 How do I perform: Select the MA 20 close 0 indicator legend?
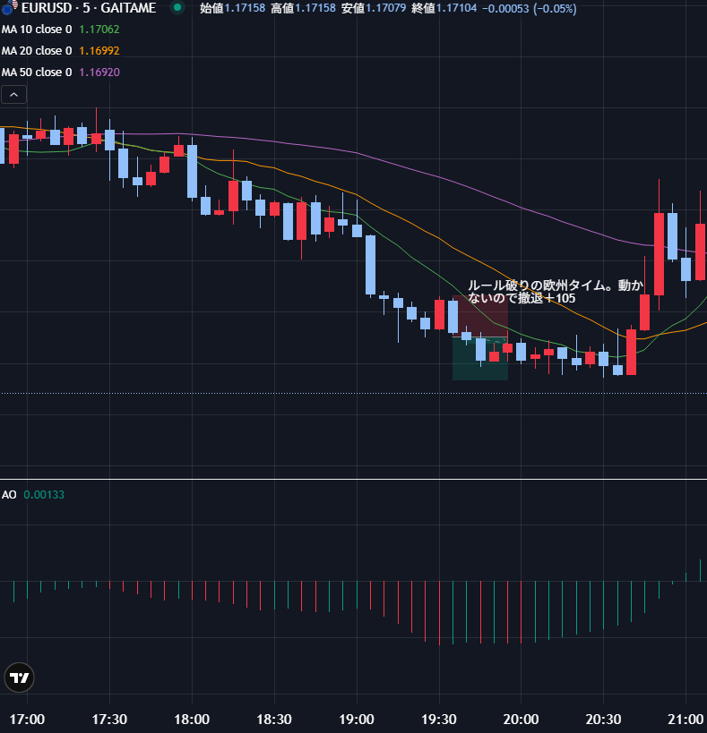(37, 50)
